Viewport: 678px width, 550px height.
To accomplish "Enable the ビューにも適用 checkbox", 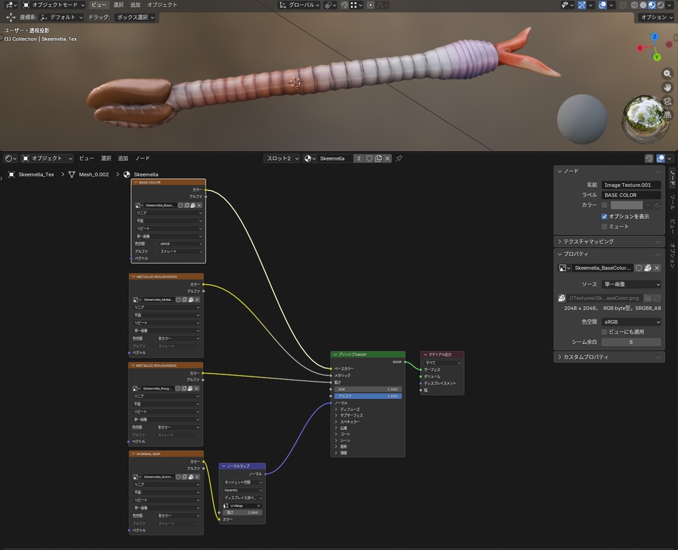I will (605, 332).
